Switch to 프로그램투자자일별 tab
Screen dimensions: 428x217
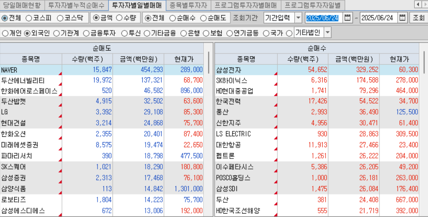pos(313,5)
